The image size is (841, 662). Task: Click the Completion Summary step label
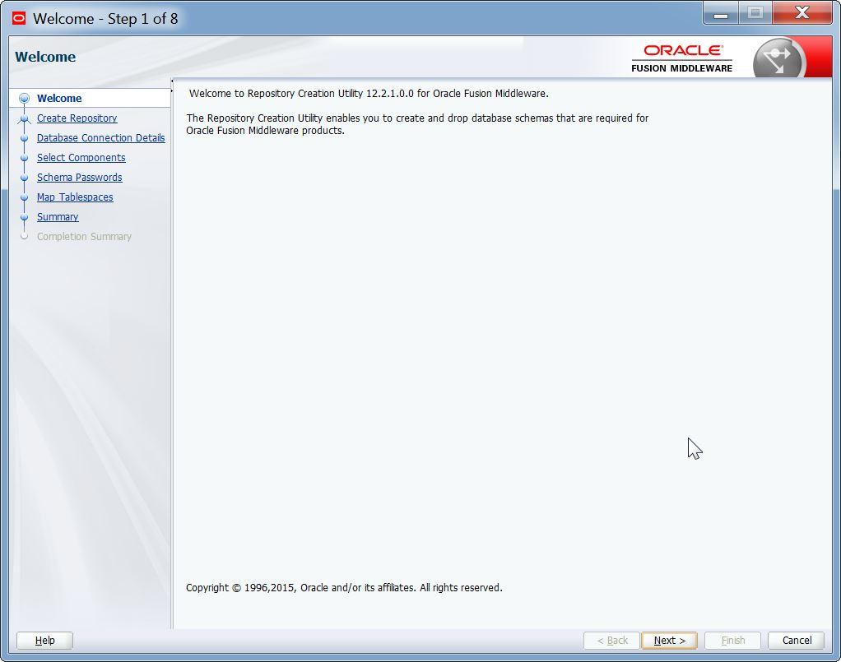tap(84, 236)
